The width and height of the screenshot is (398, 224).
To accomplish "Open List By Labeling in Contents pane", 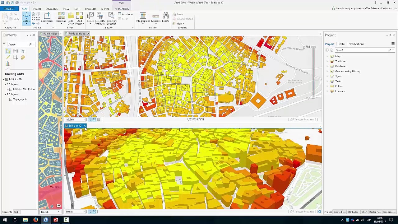I will [x=23, y=58].
